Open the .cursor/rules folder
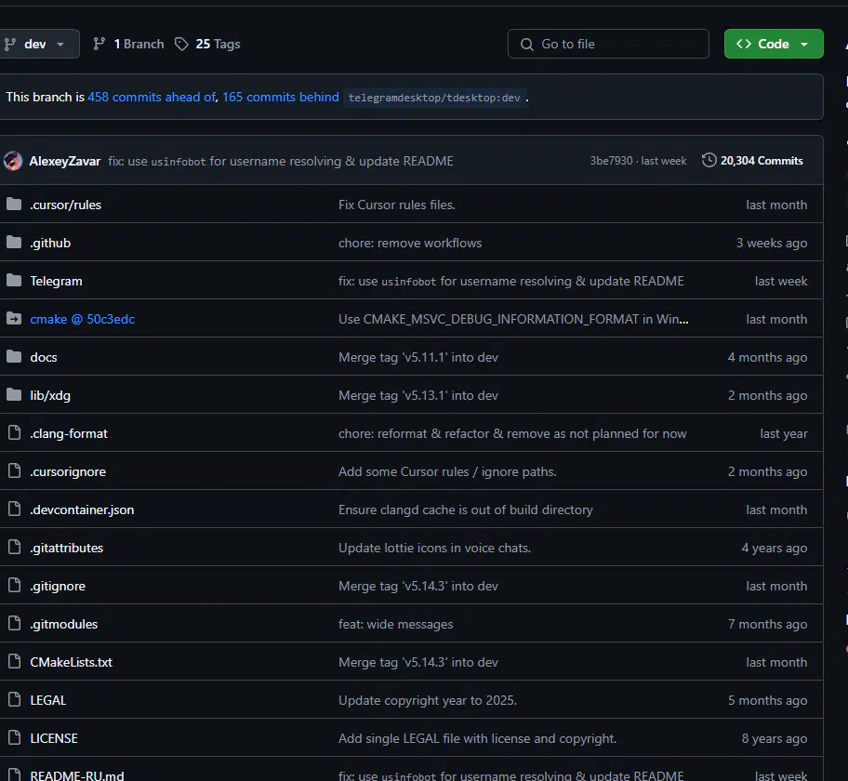Viewport: 848px width, 781px height. [65, 205]
